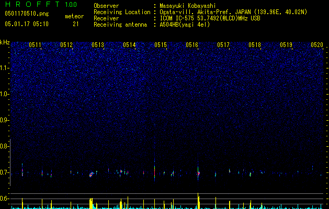
Task: Click the 0.9 kHz frequency label
Action: [x=4, y=120]
